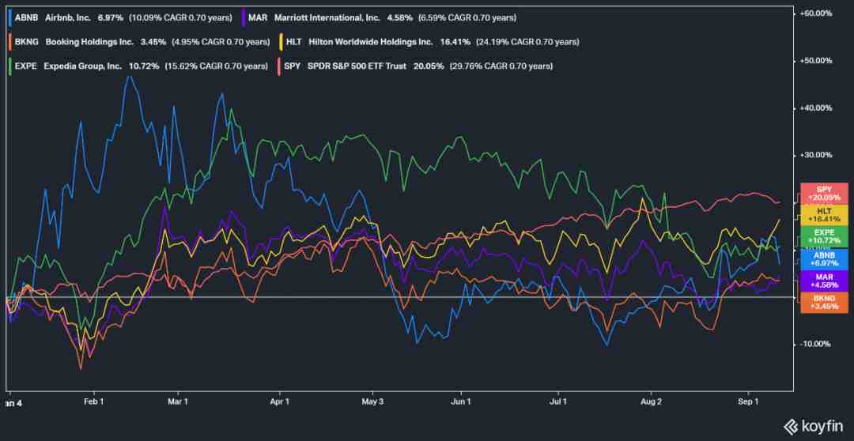Click the blue ABNB +6.97% axis tag
This screenshot has height=441, width=854.
click(824, 258)
